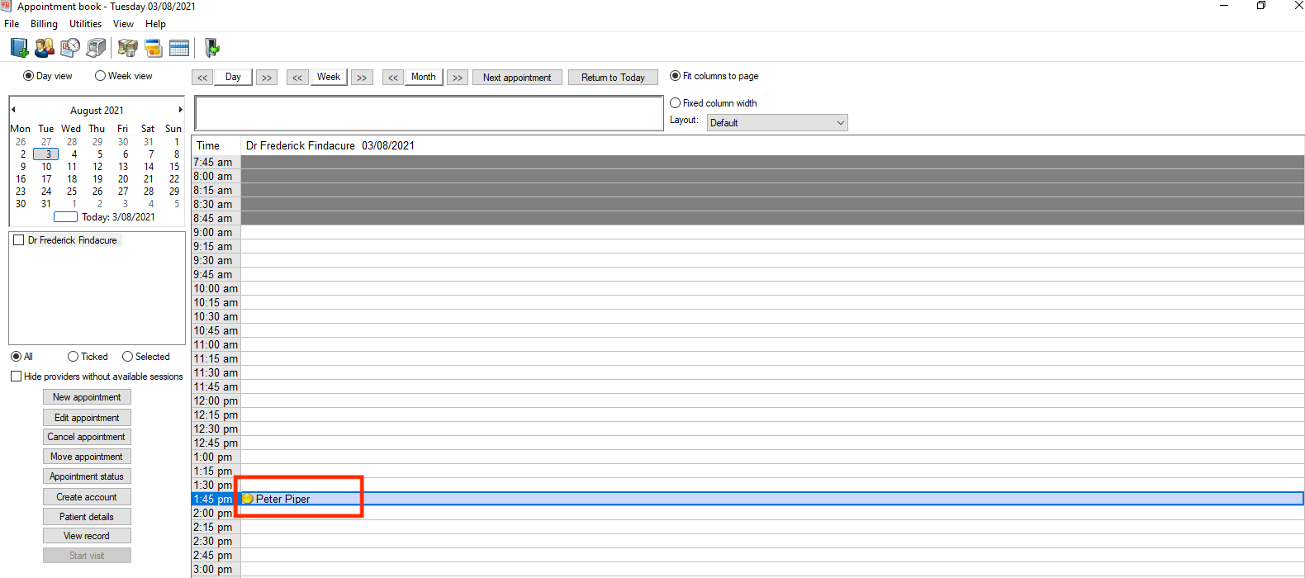Screen dimensions: 1305x578
Task: Advance one month with >> beside Month
Action: (x=458, y=78)
